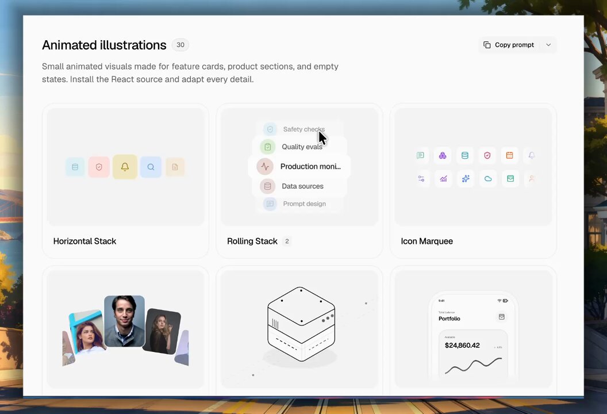Click the green chat icon in Icon Marquee

point(420,155)
